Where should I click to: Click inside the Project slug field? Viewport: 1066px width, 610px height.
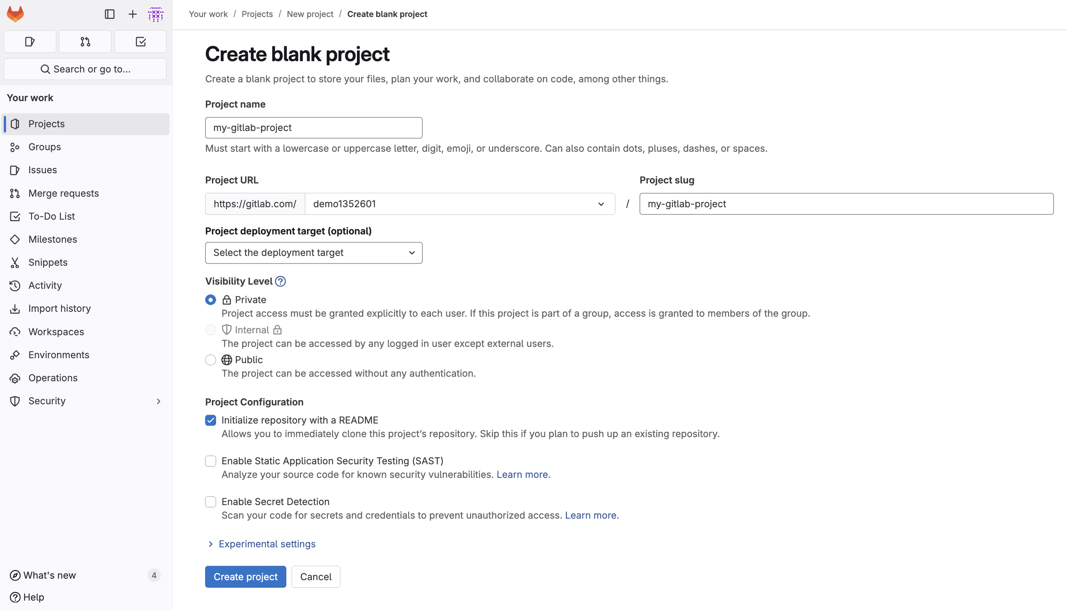(847, 203)
